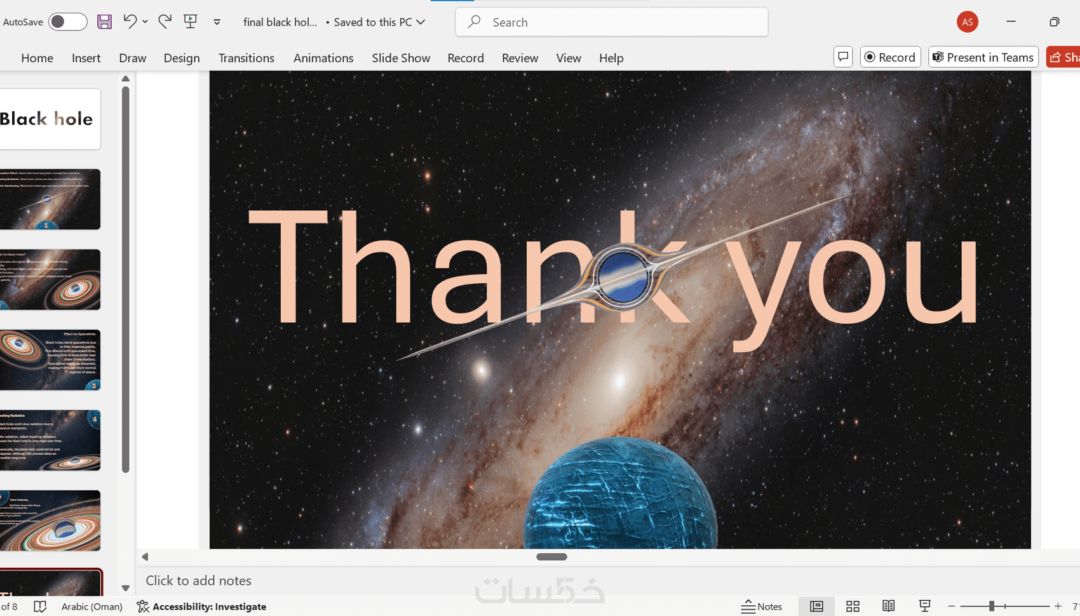
Task: Switch to Normal view icon
Action: (816, 606)
